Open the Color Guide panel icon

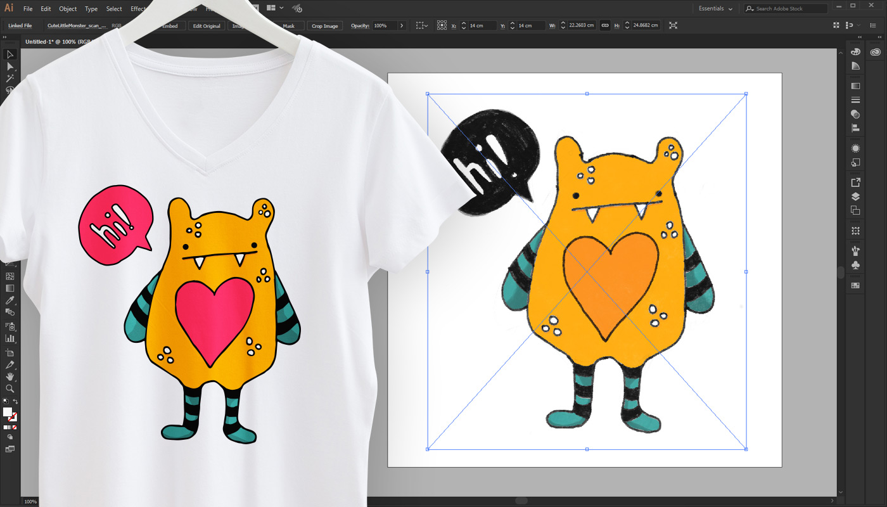(x=855, y=66)
